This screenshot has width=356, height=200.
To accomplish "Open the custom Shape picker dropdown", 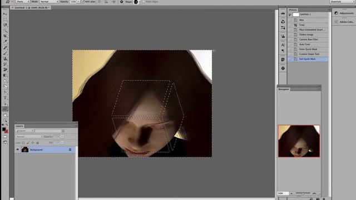I will coord(140,2).
